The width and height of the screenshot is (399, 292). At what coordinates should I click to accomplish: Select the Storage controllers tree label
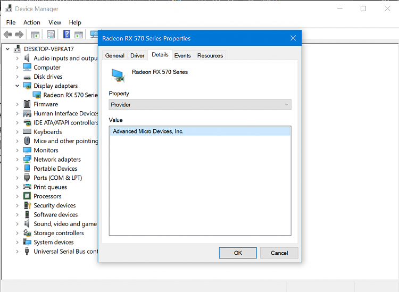tap(59, 233)
